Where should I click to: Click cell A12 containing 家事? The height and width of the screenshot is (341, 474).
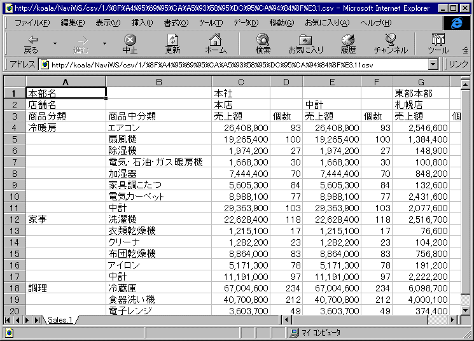coord(66,219)
